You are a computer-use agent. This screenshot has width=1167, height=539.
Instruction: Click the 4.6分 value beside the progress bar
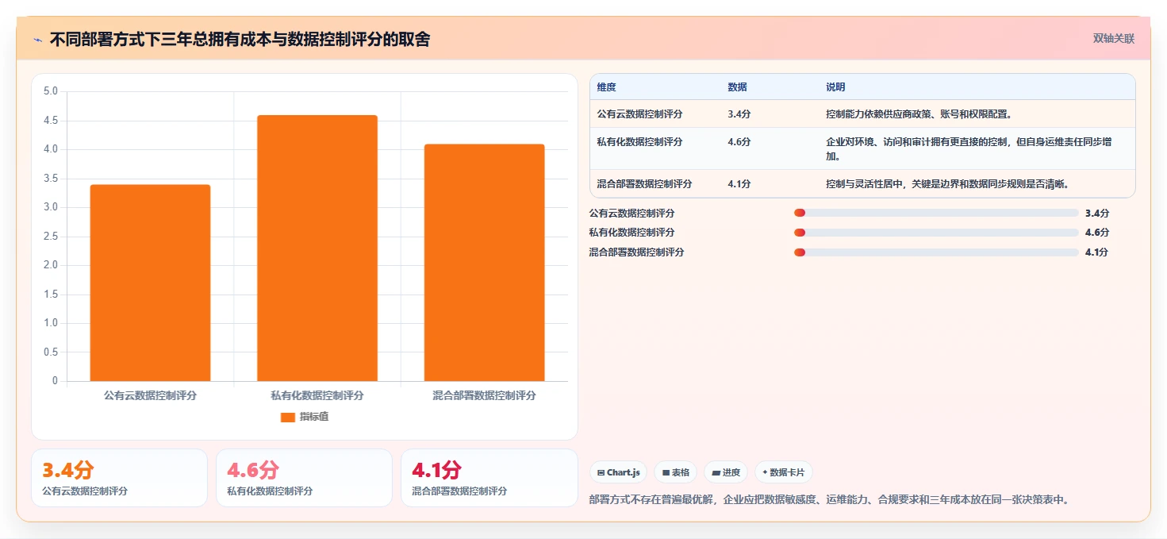[x=1097, y=232]
